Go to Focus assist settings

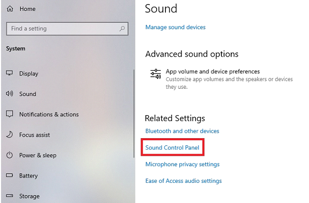pos(35,135)
